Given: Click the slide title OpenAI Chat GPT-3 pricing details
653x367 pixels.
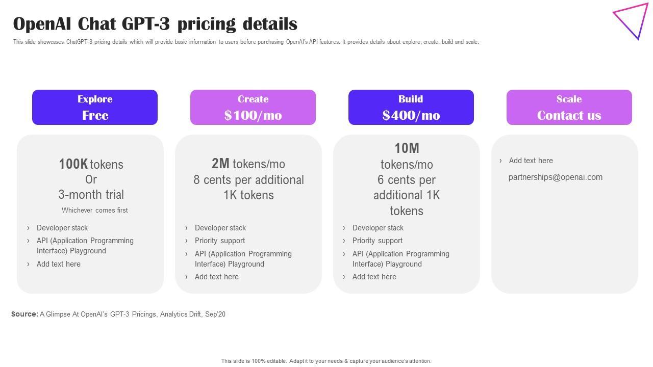Looking at the screenshot, I should tap(155, 24).
